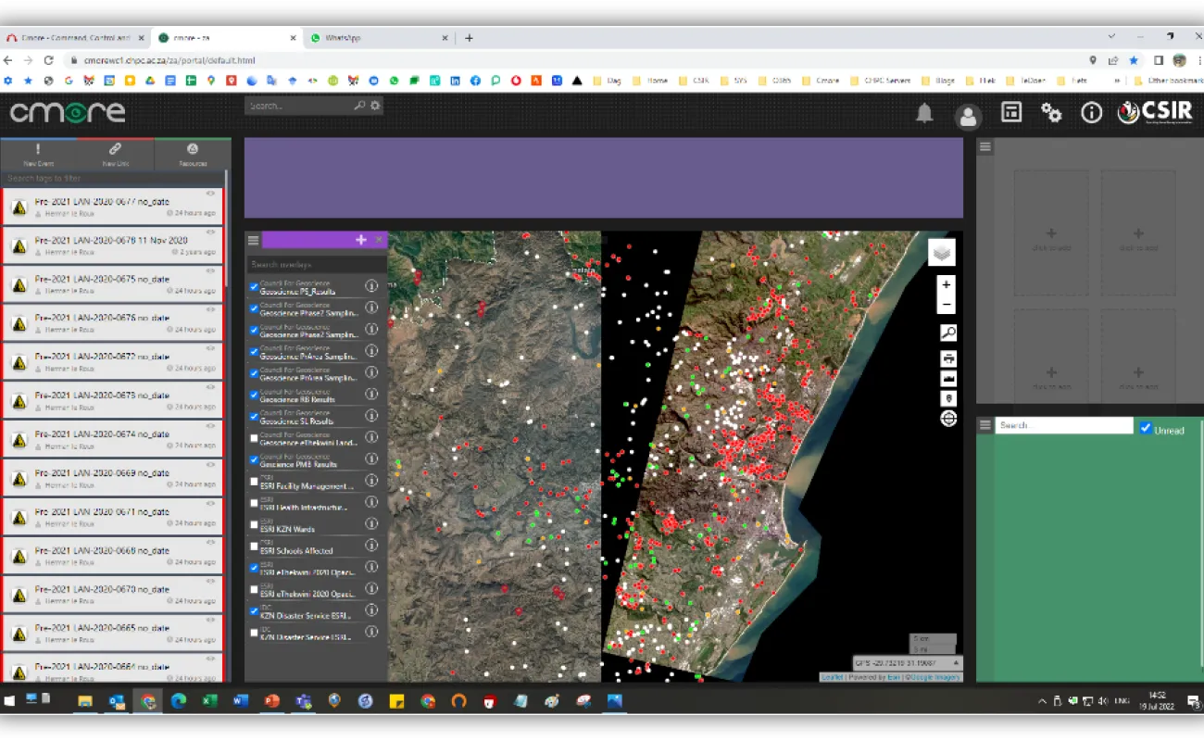Click the globe locate icon on map

(x=947, y=419)
